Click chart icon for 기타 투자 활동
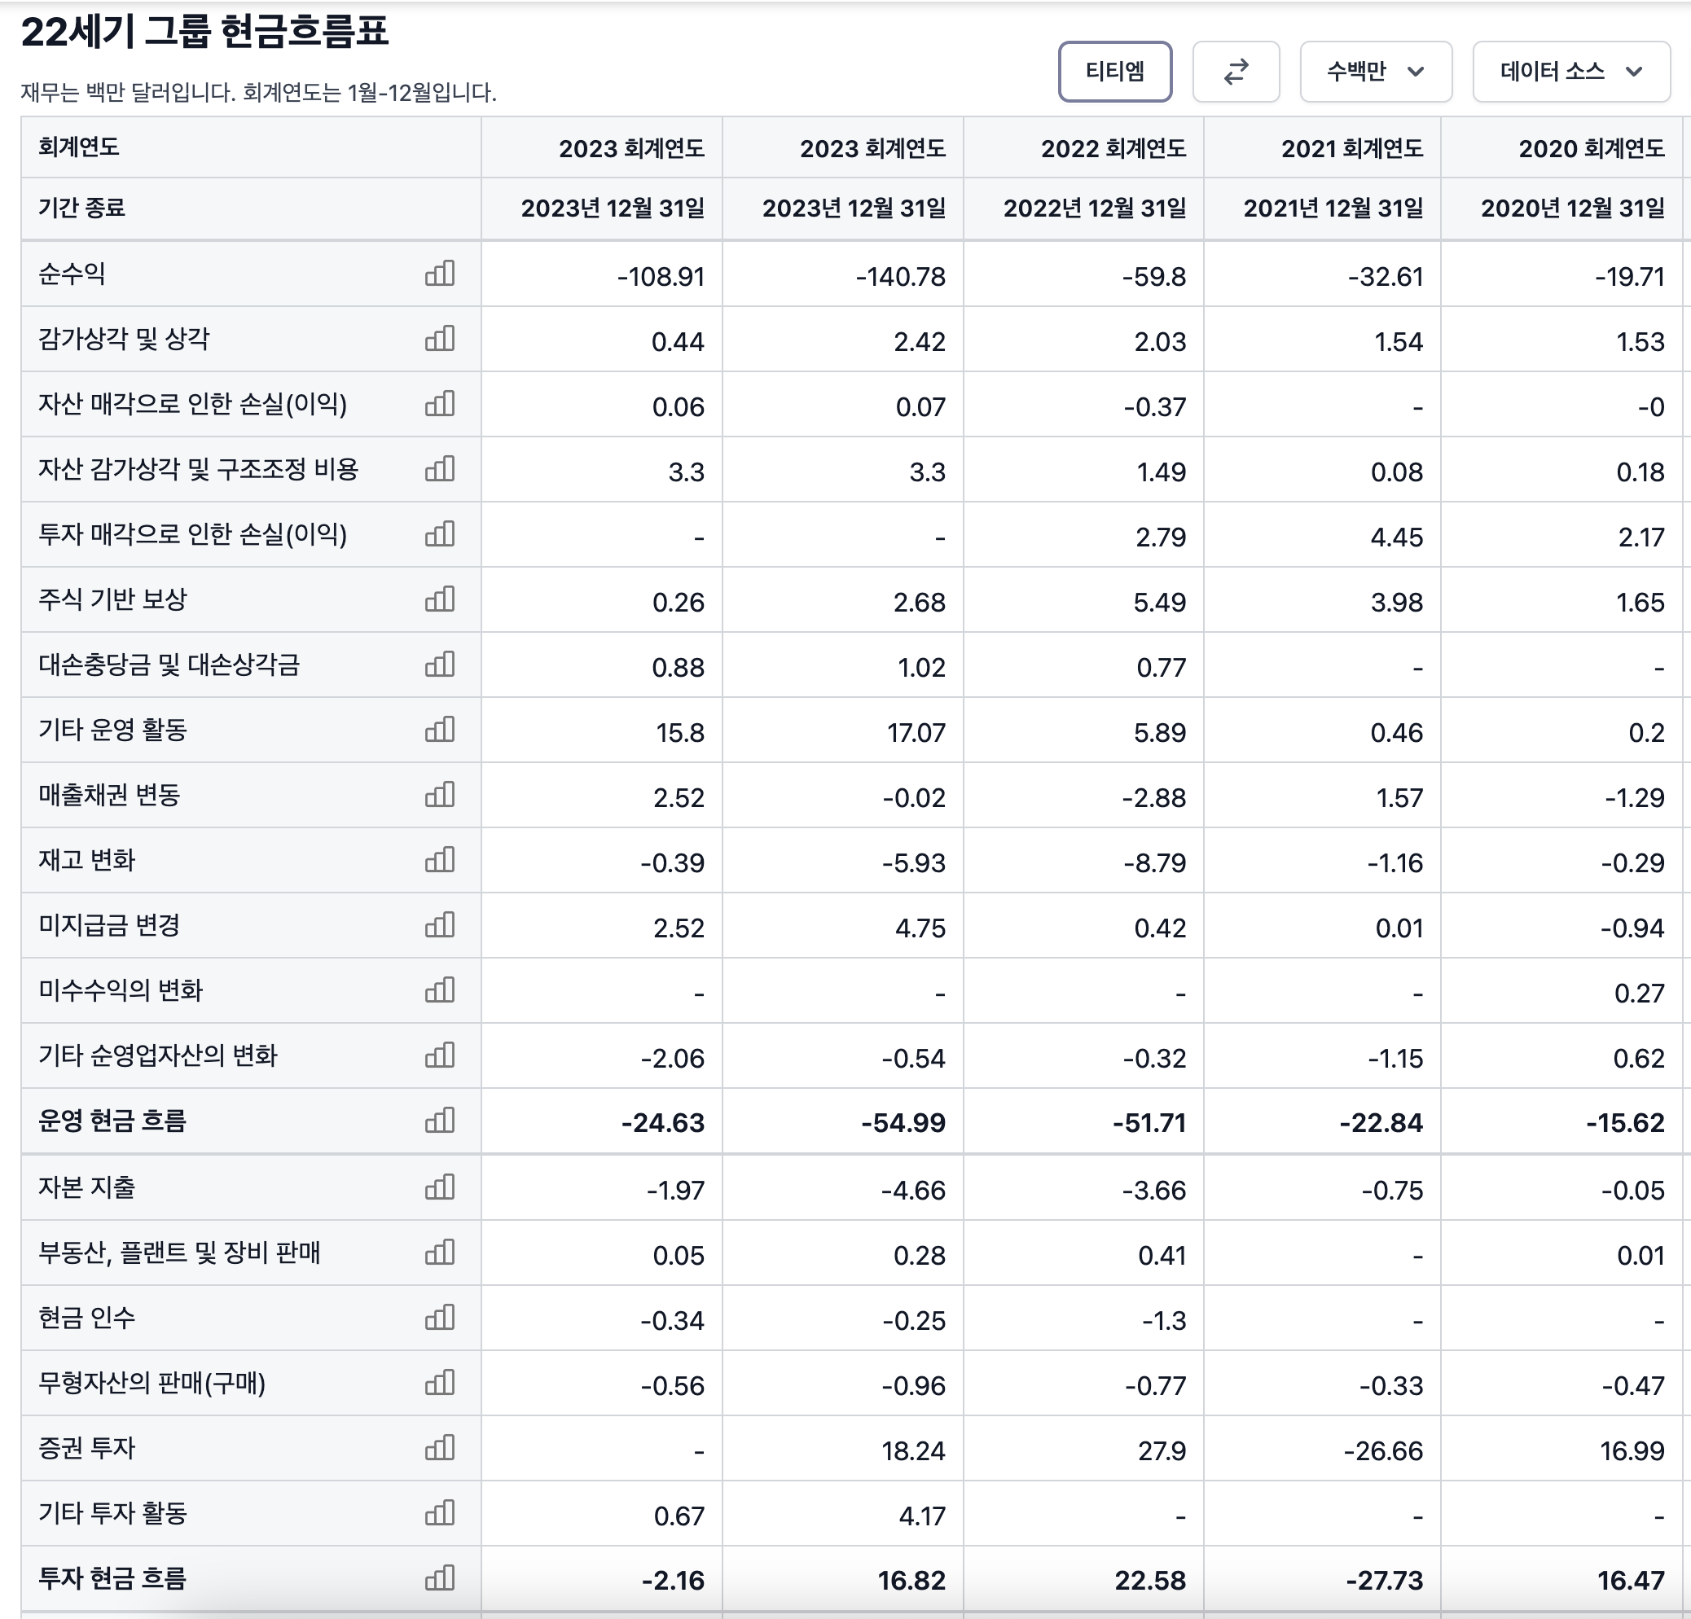The width and height of the screenshot is (1691, 1619). point(439,1514)
